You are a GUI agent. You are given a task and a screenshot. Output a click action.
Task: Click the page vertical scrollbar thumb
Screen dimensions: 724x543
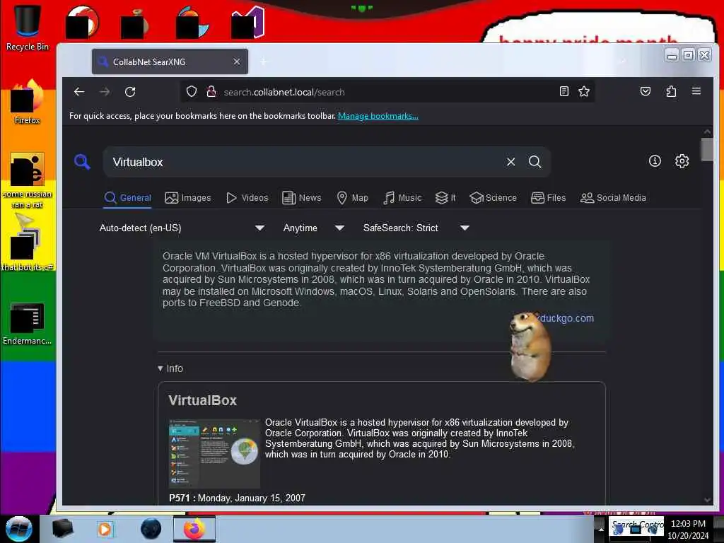(707, 149)
